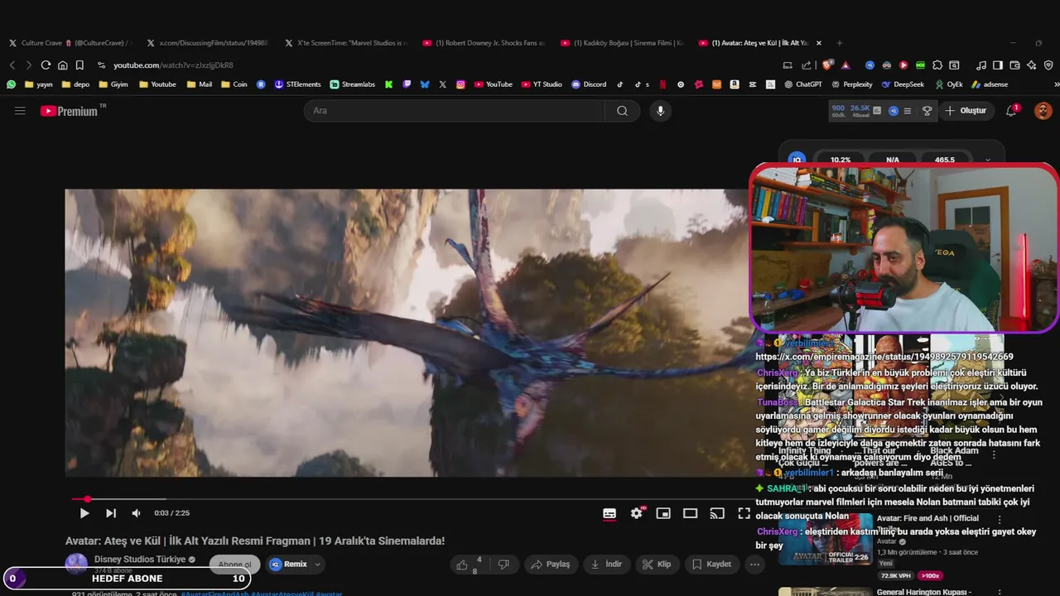Go to the browser home page

[62, 65]
